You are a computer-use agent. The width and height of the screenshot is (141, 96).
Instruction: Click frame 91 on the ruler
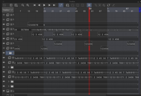click(132, 11)
